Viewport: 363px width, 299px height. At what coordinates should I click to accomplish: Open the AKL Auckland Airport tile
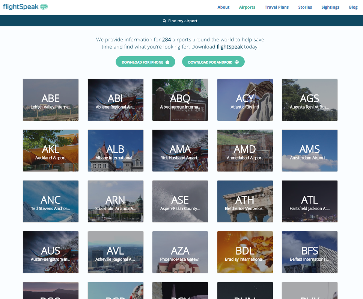[x=50, y=150]
